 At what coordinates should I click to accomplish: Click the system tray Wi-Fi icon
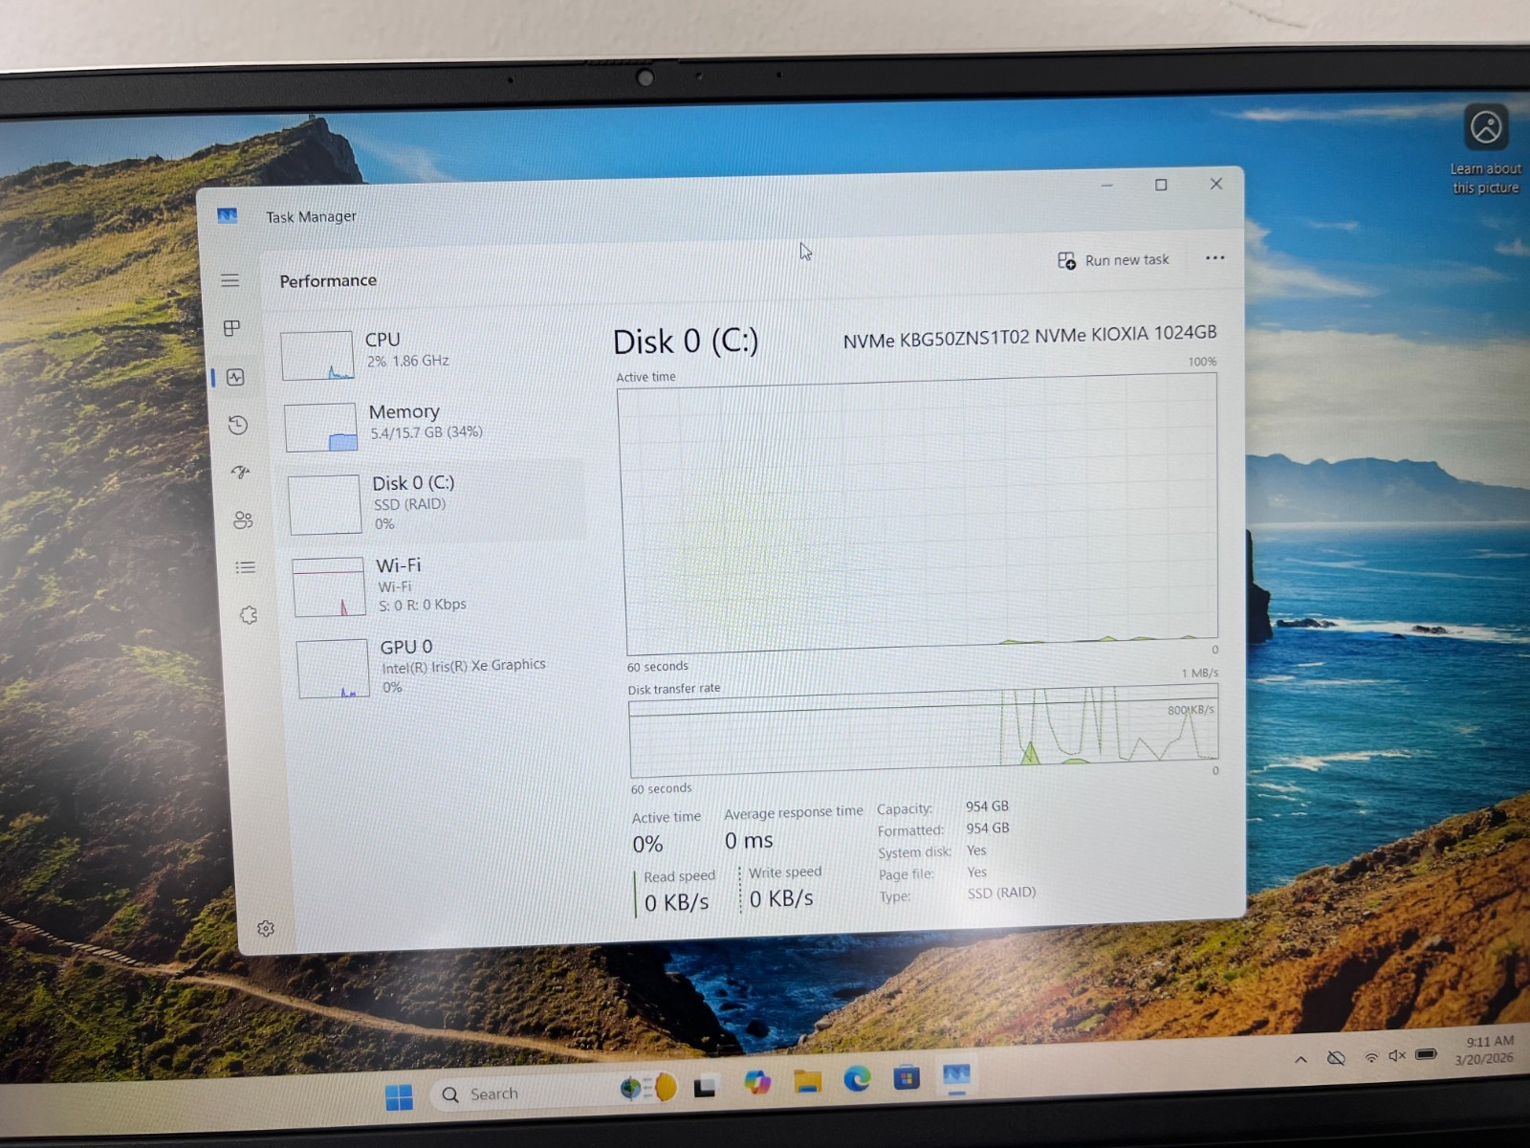pos(1371,1057)
